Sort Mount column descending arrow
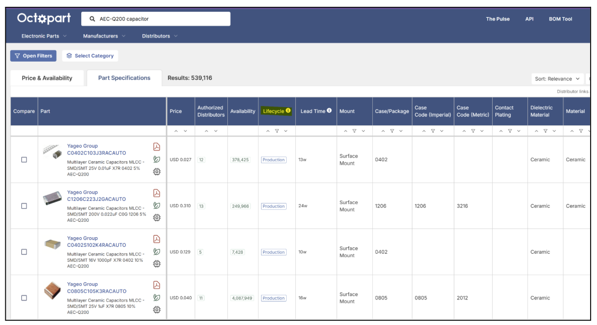This screenshot has height=325, width=597. (364, 131)
